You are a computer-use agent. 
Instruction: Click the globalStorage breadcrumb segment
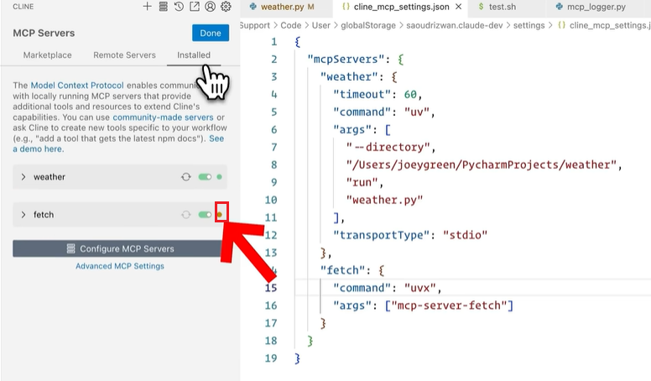tap(368, 25)
